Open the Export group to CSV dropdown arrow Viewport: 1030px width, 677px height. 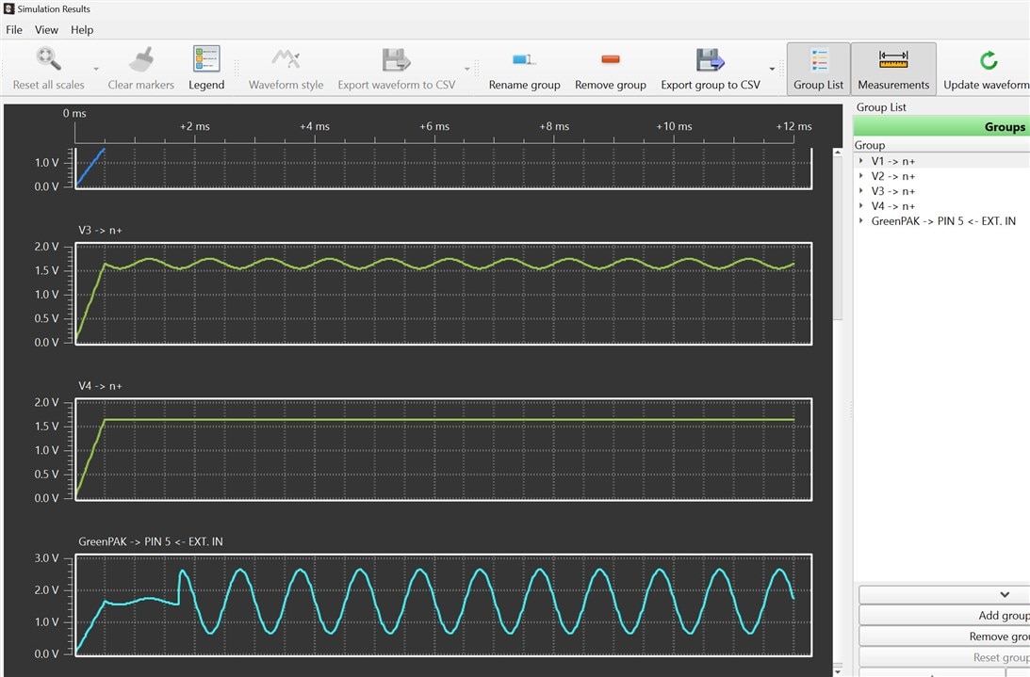pyautogui.click(x=772, y=69)
